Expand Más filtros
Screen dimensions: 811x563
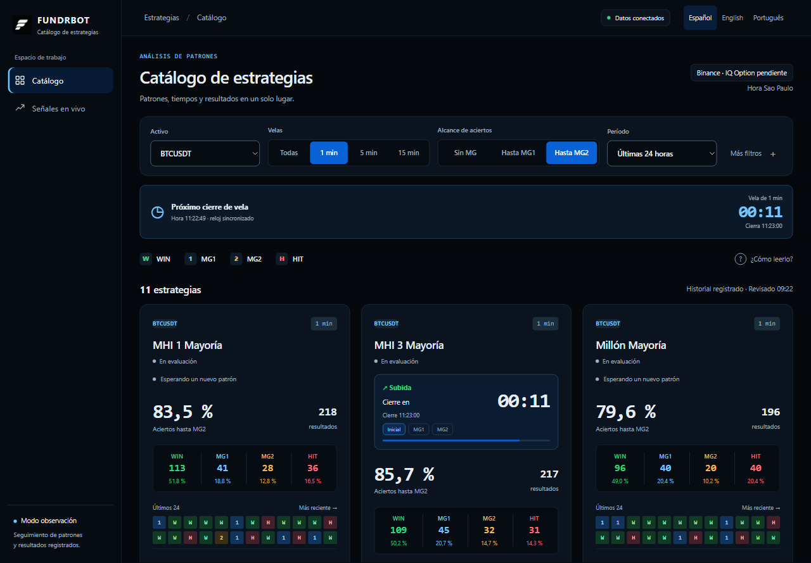click(x=753, y=153)
